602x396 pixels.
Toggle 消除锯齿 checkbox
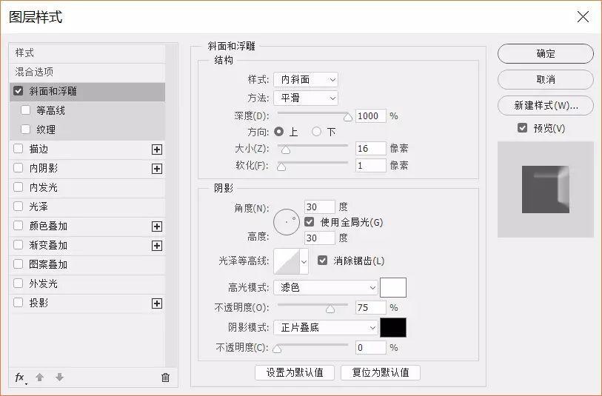323,261
